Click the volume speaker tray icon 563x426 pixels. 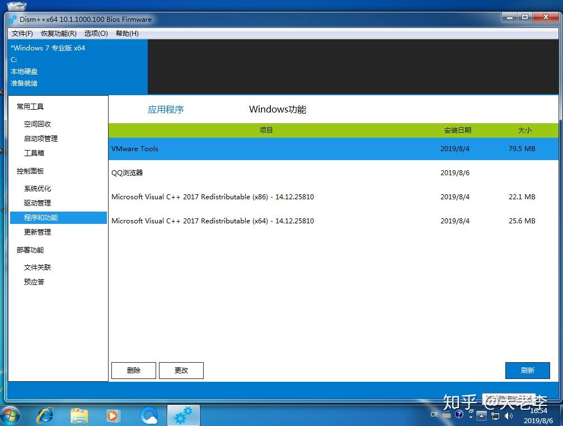click(x=508, y=416)
